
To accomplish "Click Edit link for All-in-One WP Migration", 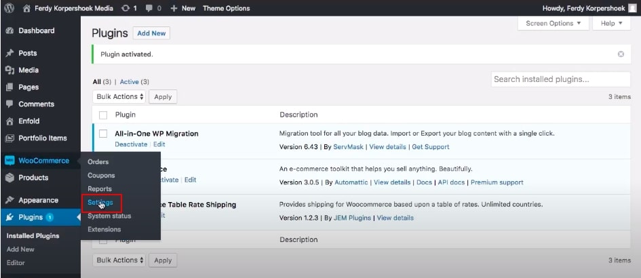I will tap(159, 144).
